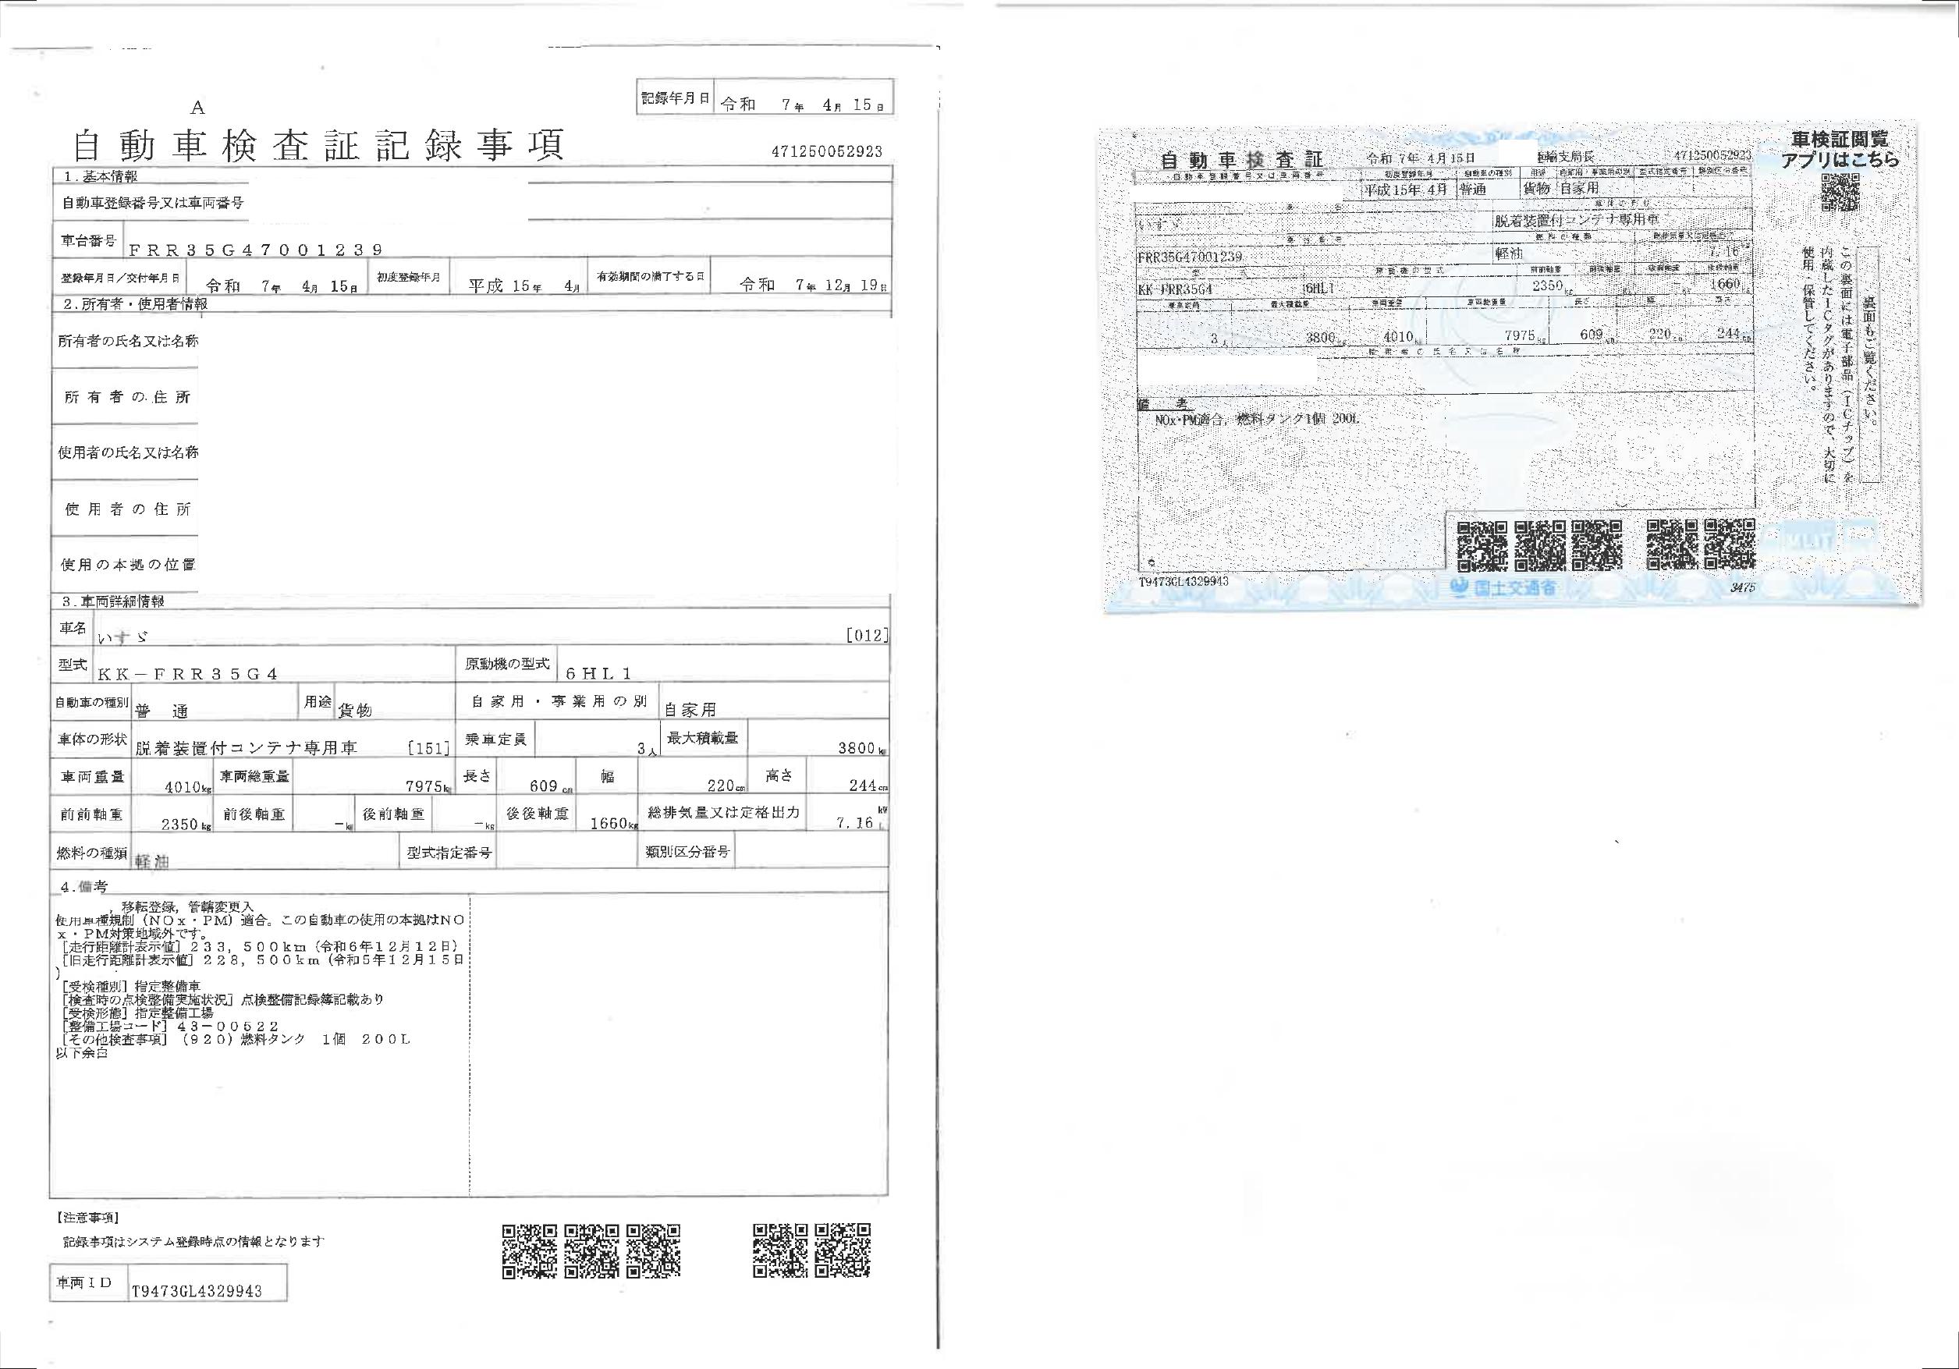Click the 所有者の氏名又は名称 label
Image resolution: width=1959 pixels, height=1369 pixels.
[128, 340]
